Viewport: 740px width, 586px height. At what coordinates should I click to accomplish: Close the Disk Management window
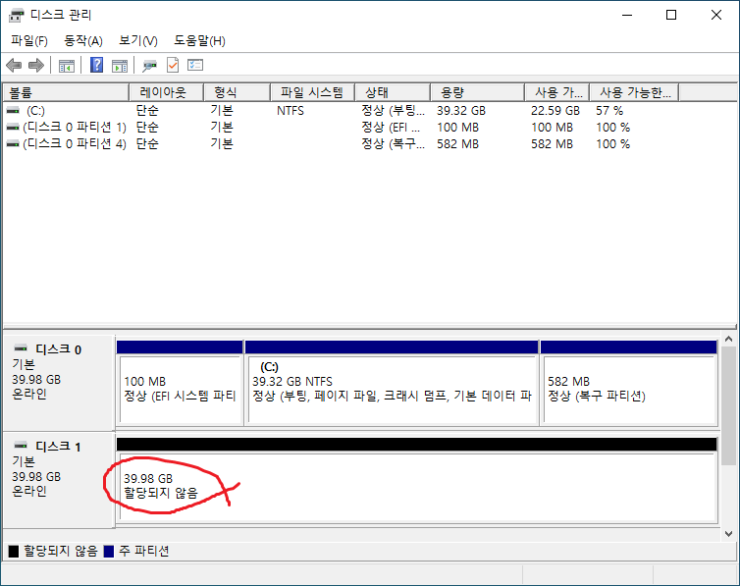[x=715, y=15]
